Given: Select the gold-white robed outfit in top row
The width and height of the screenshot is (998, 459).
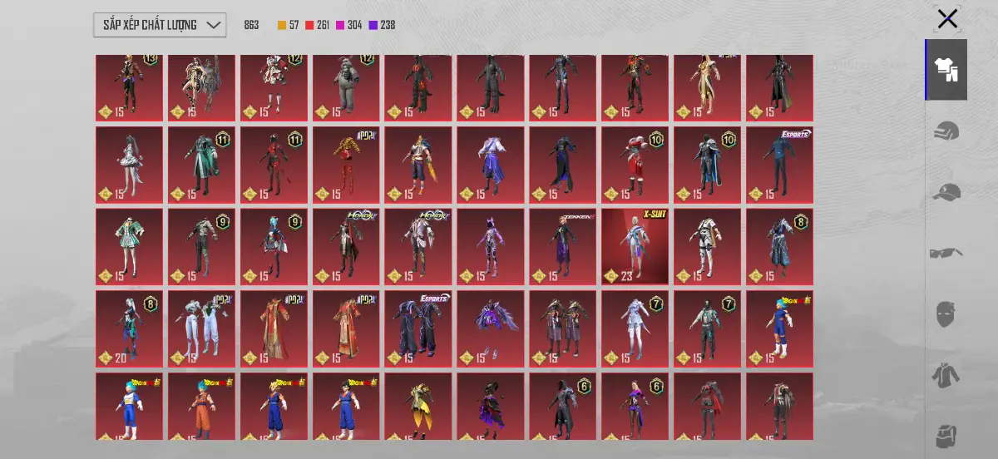Looking at the screenshot, I should [707, 88].
